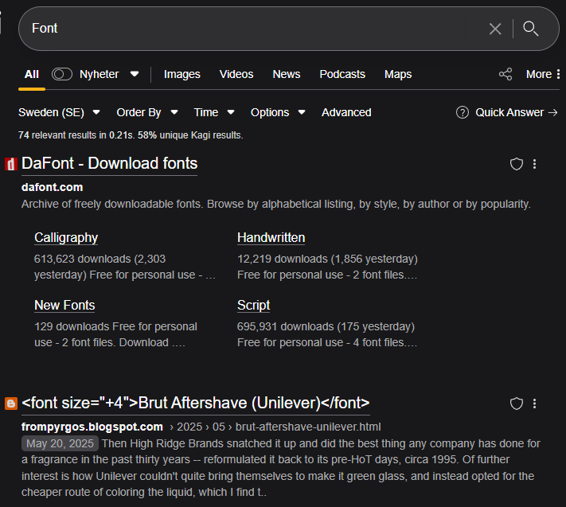This screenshot has width=566, height=507.
Task: Click the Quick Answer question mark icon
Action: pyautogui.click(x=463, y=112)
